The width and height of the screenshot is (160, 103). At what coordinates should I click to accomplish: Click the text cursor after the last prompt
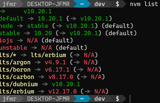[130, 99]
